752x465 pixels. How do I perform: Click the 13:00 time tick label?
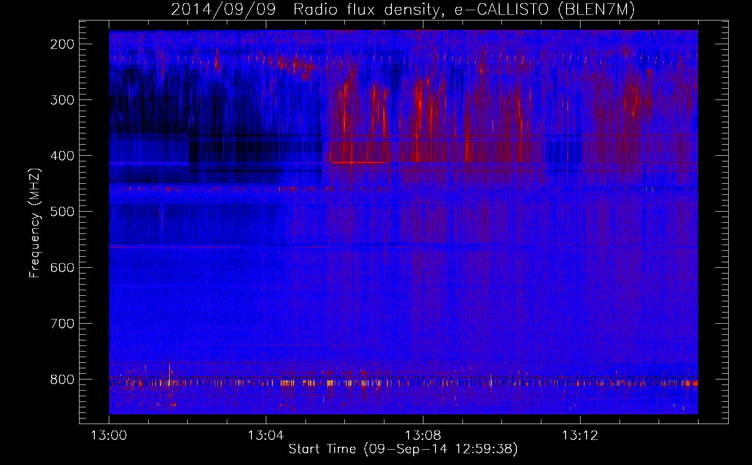click(x=109, y=436)
